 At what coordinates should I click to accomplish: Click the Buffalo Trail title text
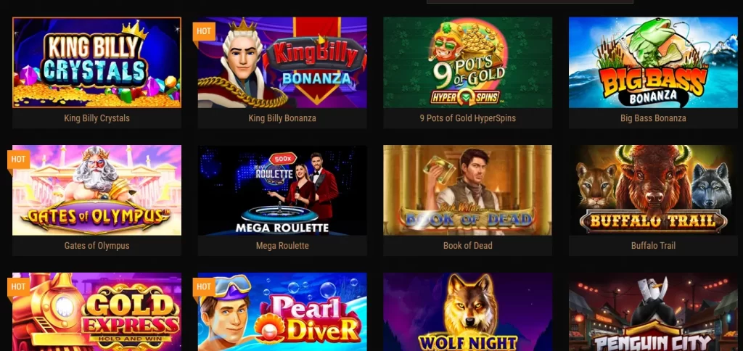pyautogui.click(x=654, y=246)
